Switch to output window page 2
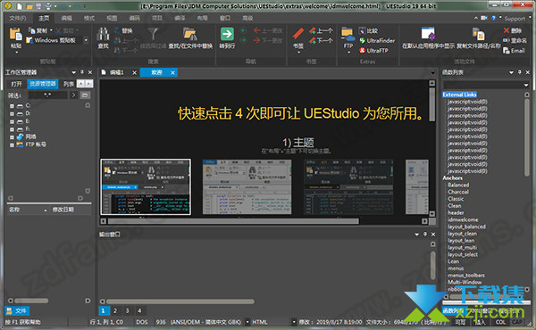Screen dimensions: 536x330 coord(115,310)
